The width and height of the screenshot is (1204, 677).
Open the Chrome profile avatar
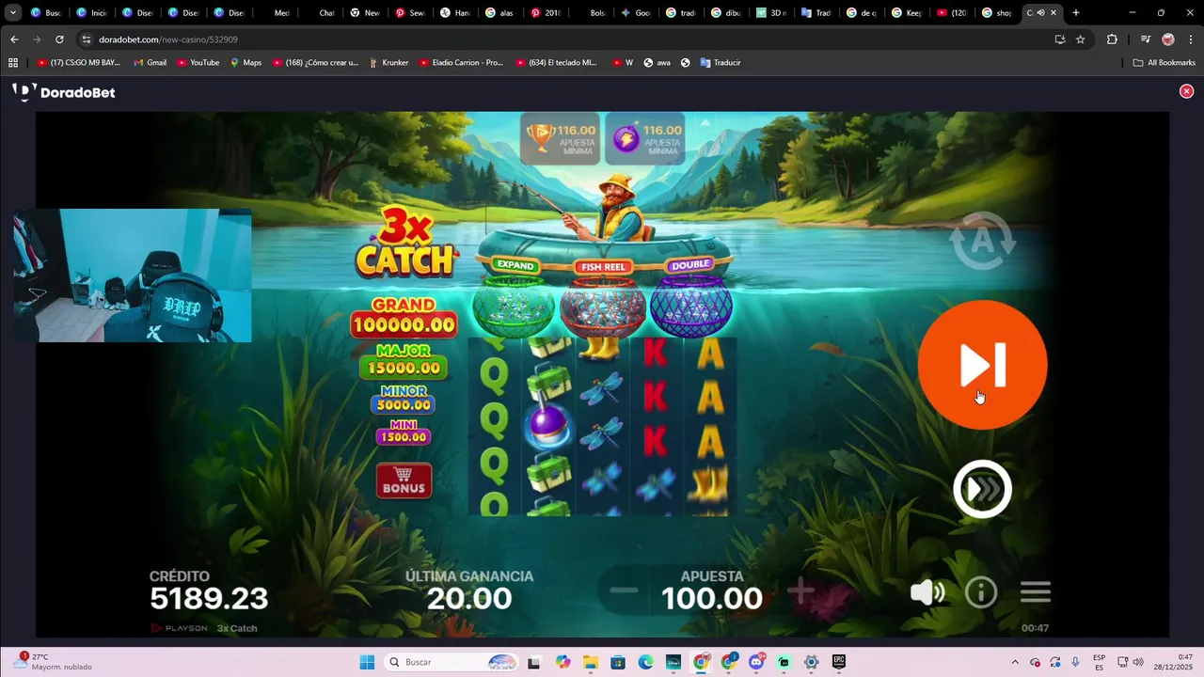click(x=1168, y=39)
